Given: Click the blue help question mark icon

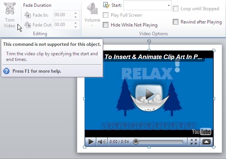Looking at the screenshot, I should (x=6, y=71).
